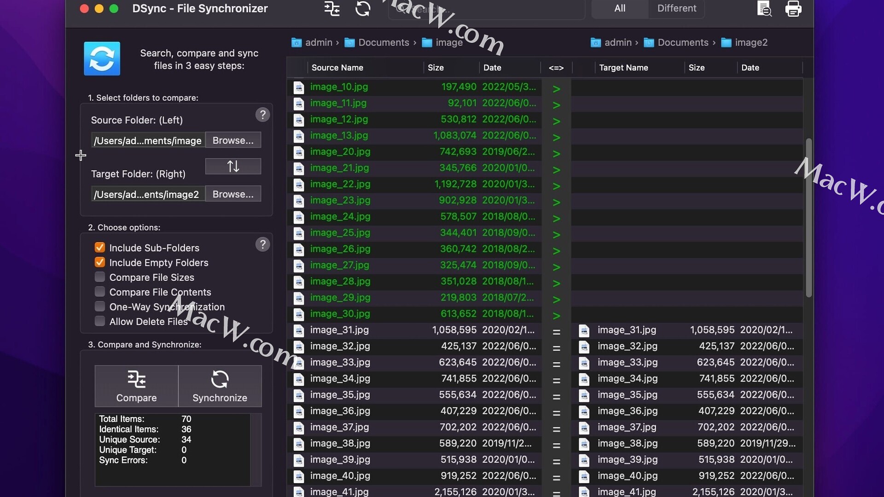
Task: Click the target image2 folder in breadcrumb
Action: click(744, 43)
